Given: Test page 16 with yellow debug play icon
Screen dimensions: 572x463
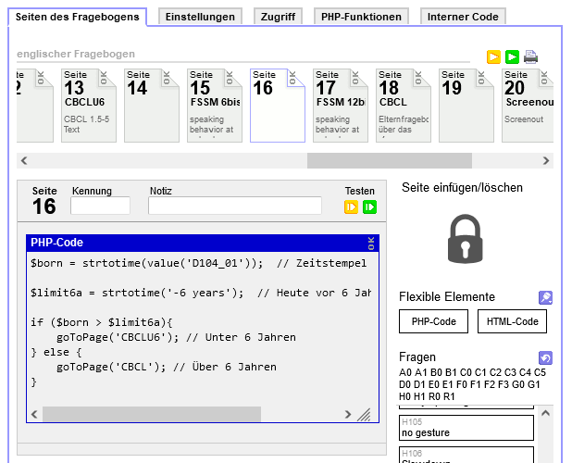Looking at the screenshot, I should (351, 206).
